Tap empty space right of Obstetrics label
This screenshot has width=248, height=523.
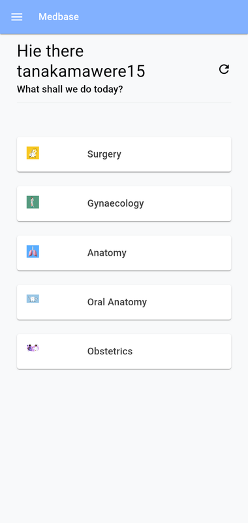(181, 351)
